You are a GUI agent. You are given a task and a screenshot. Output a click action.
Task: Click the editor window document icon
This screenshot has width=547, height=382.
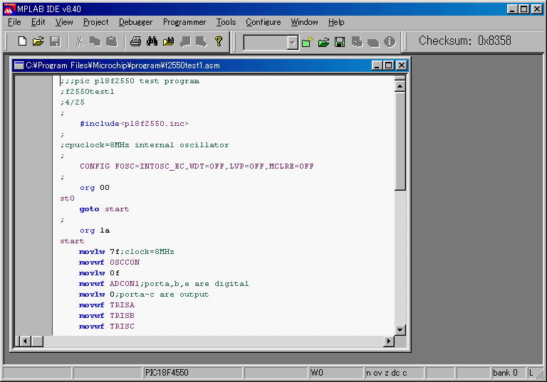pyautogui.click(x=19, y=65)
